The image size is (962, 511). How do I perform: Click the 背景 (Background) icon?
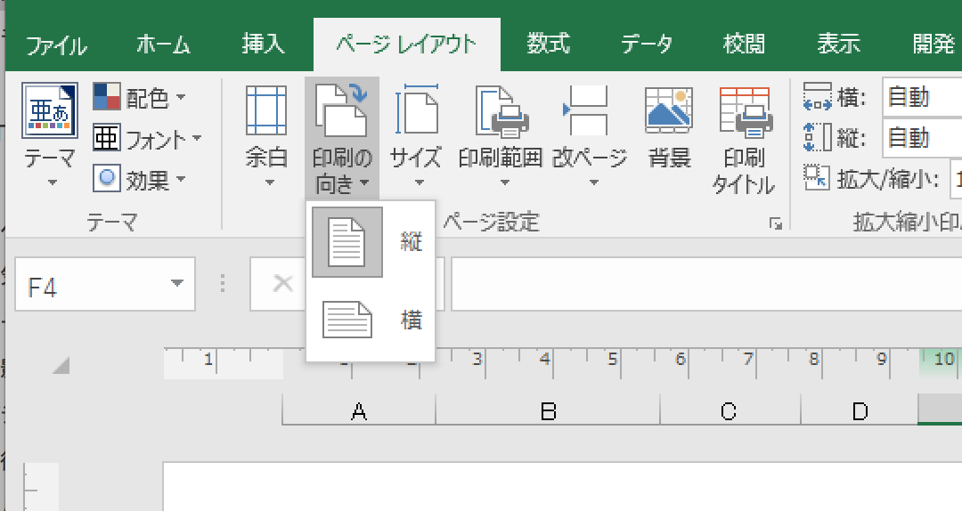[x=669, y=111]
